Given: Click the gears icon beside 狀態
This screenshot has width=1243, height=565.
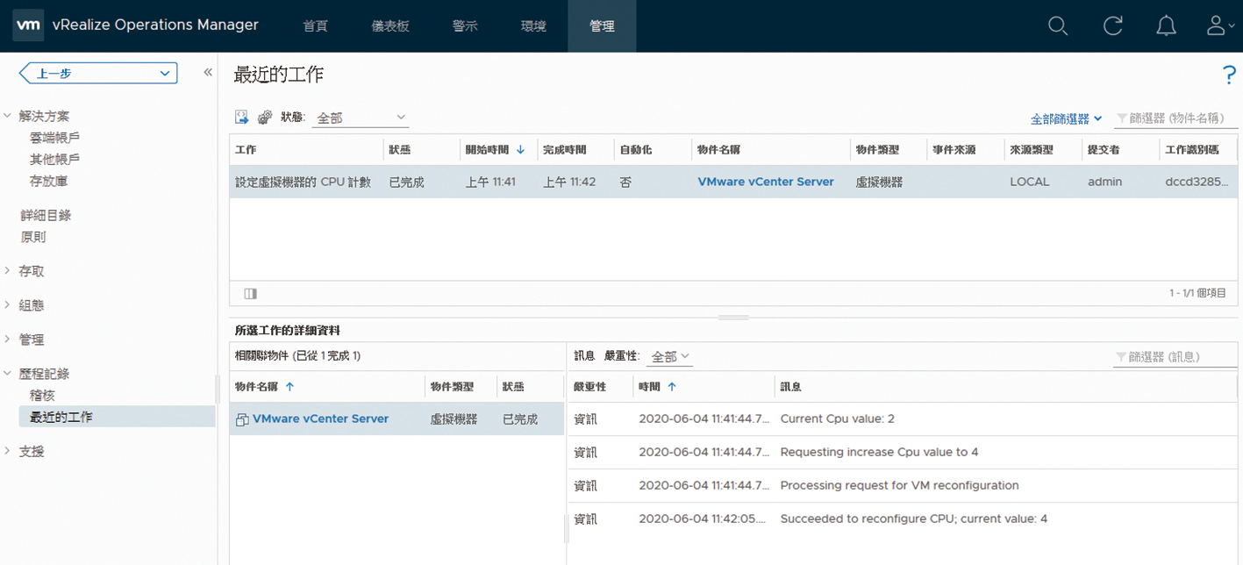Looking at the screenshot, I should [265, 118].
